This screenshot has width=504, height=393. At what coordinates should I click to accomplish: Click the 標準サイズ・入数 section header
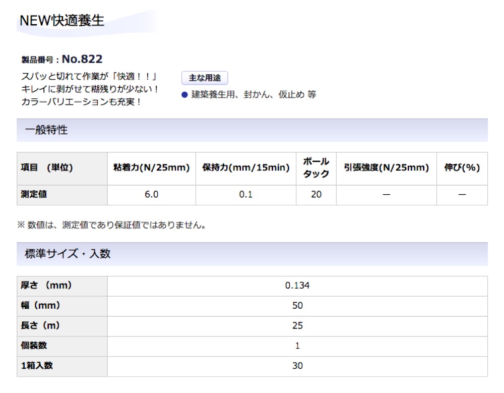tap(68, 254)
